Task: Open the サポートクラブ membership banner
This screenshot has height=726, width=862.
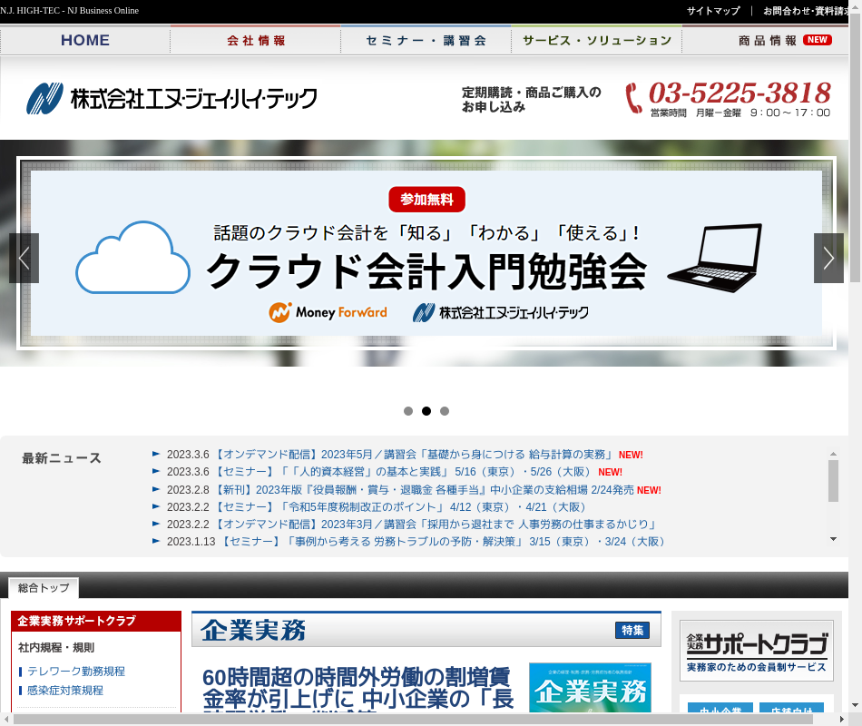Action: [x=757, y=651]
